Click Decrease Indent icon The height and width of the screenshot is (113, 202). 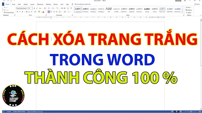click(x=62, y=8)
